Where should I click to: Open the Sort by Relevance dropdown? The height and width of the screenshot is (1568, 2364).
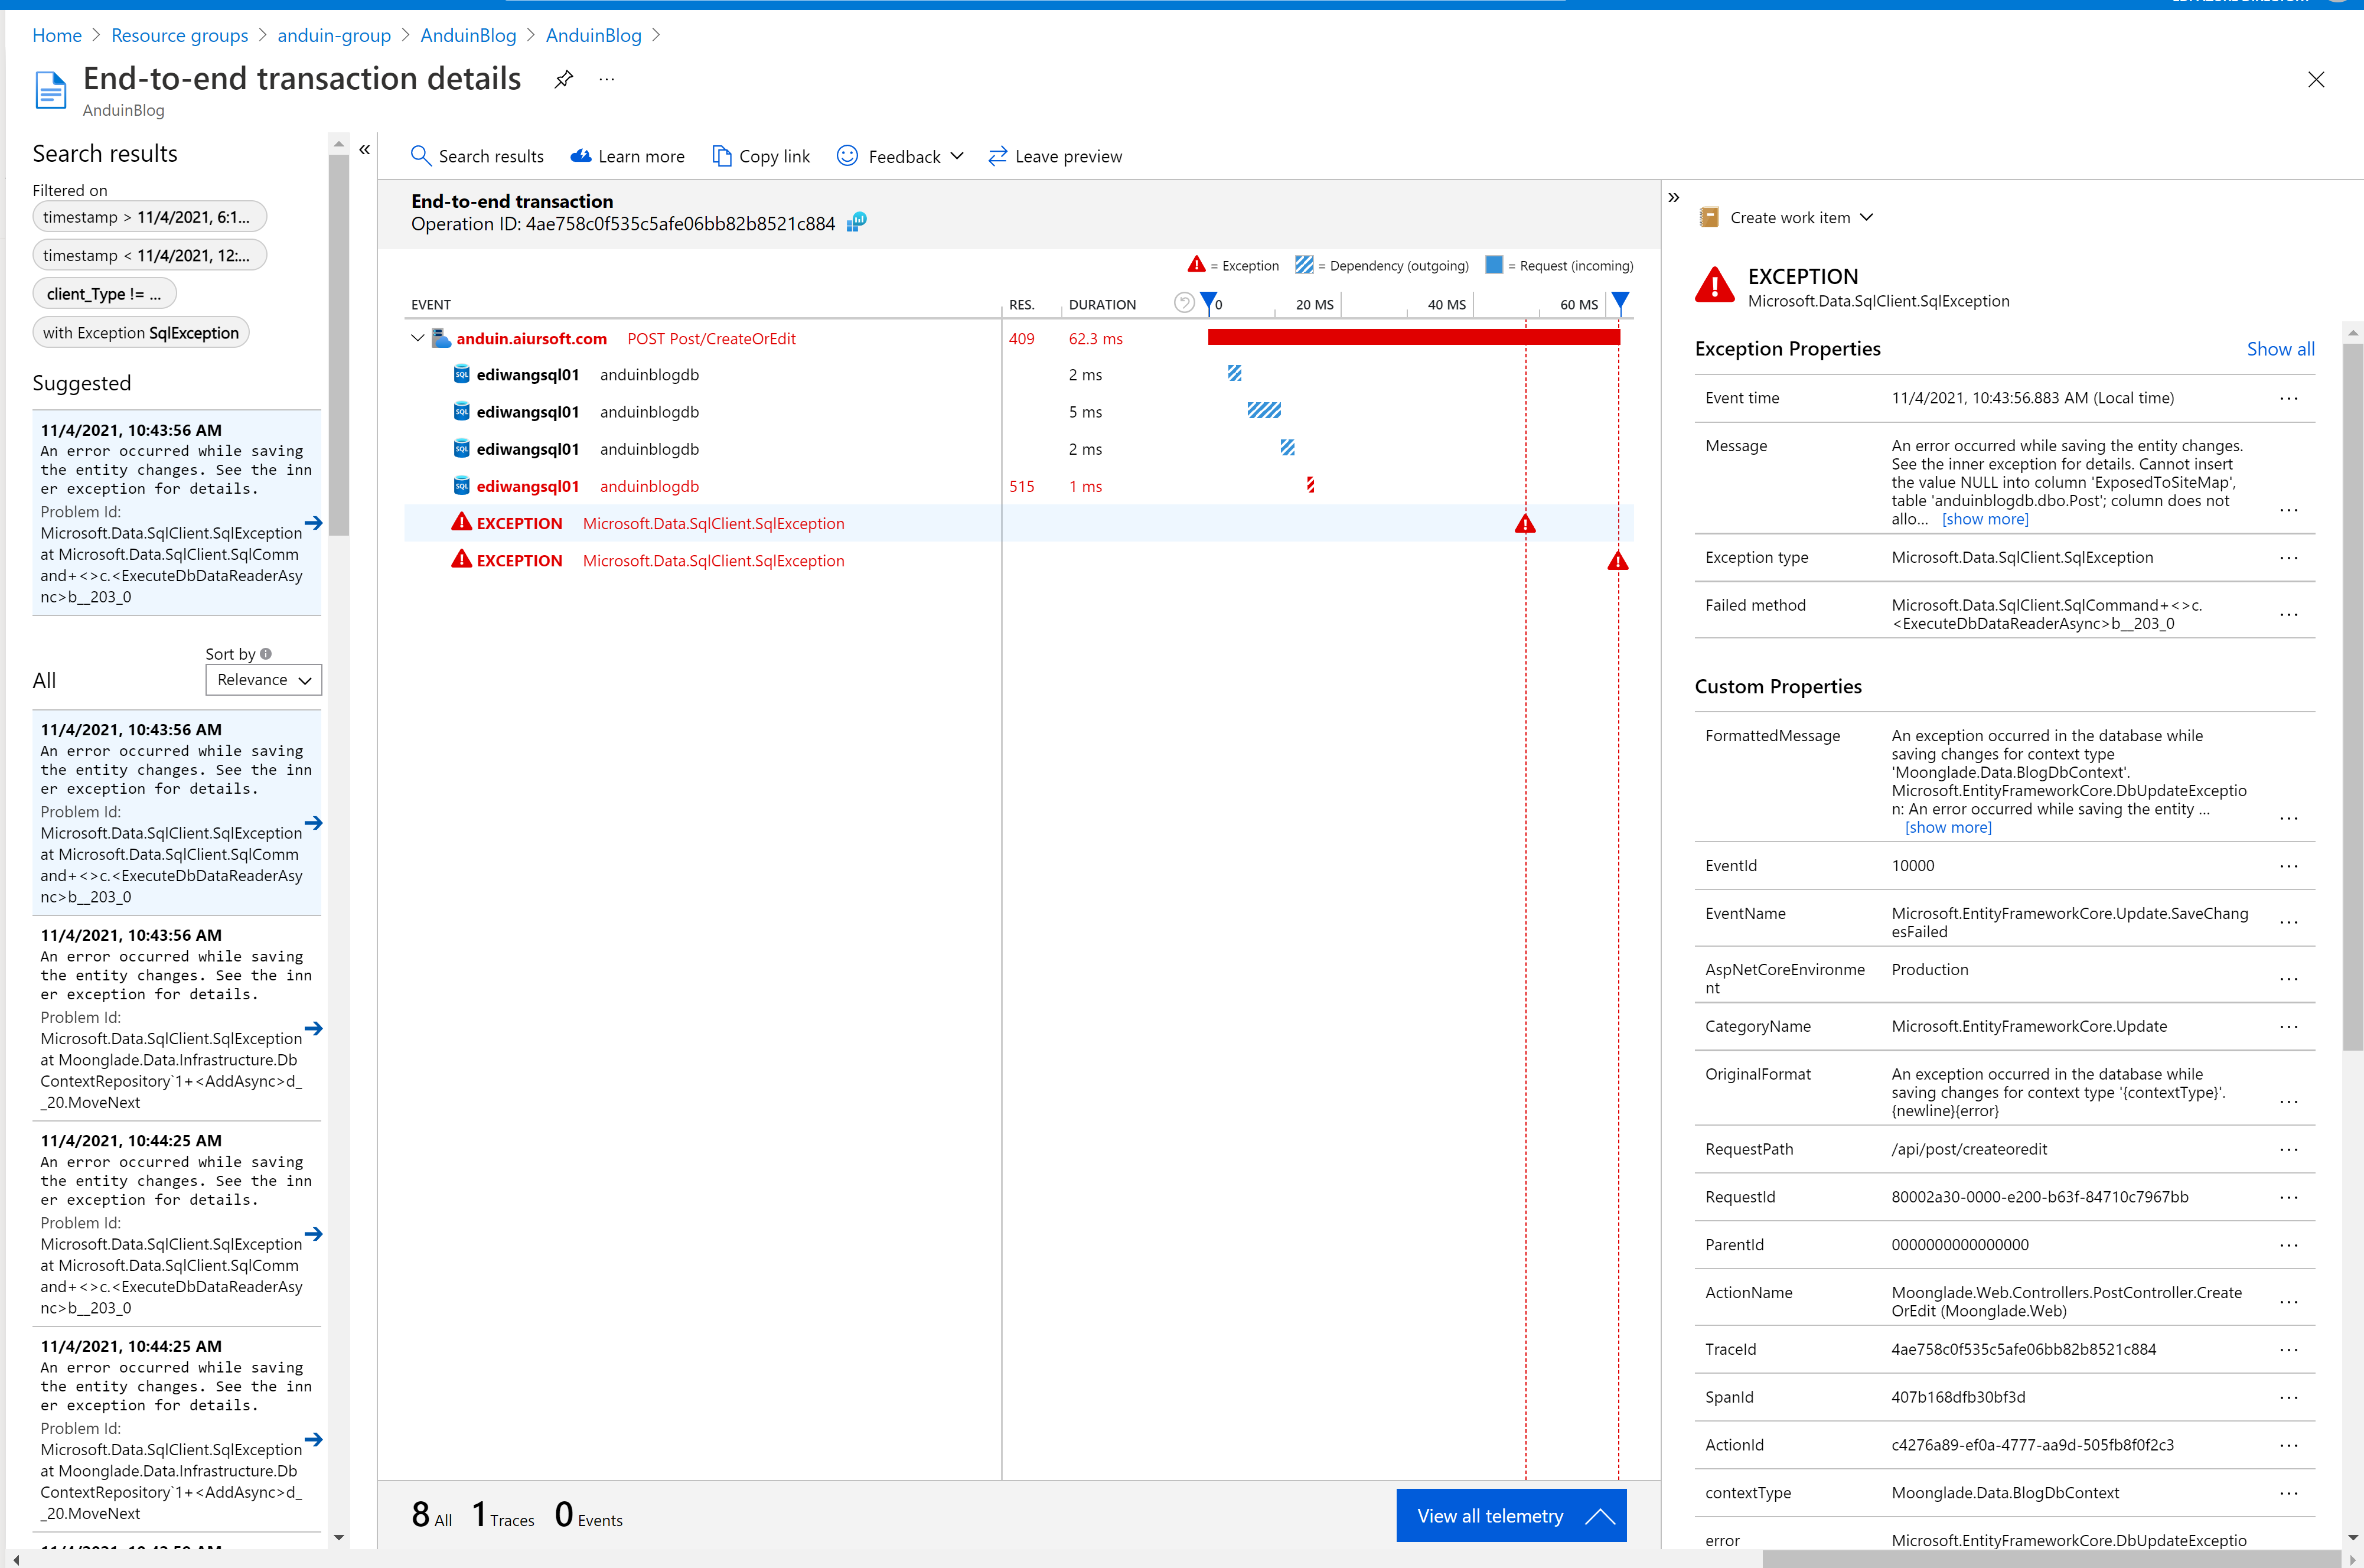pos(264,680)
